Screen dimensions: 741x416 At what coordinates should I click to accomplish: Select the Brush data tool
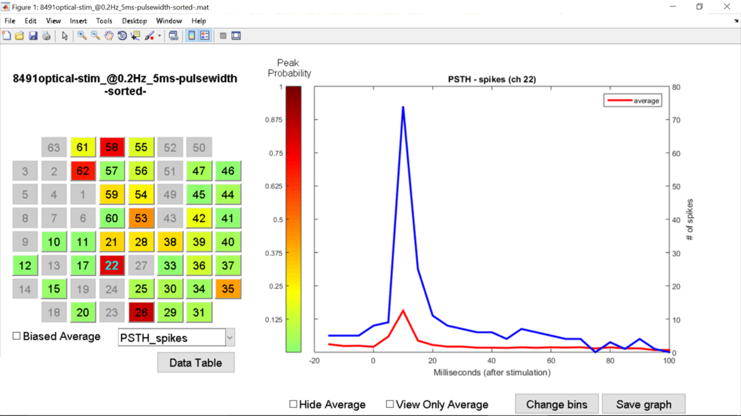tap(149, 36)
